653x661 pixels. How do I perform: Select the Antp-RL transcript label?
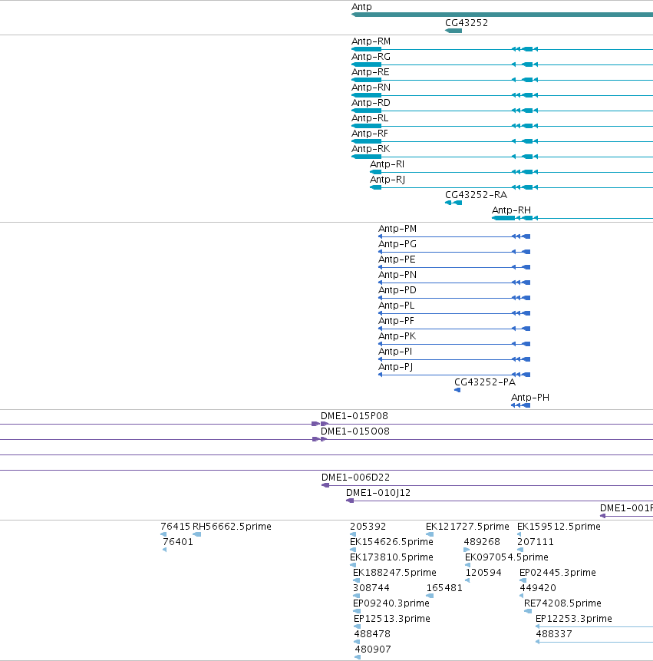point(370,118)
